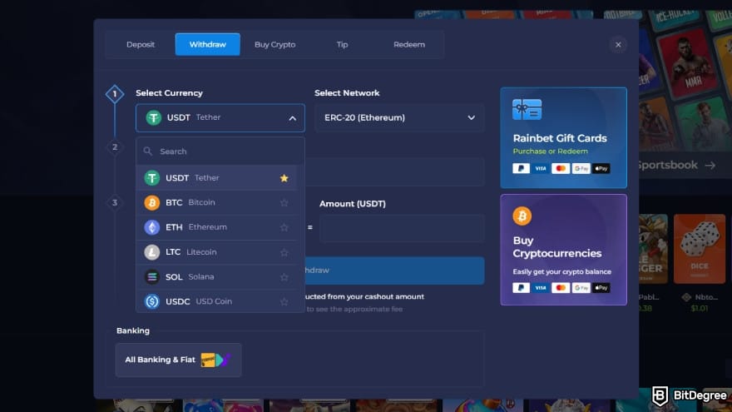This screenshot has height=412, width=732.
Task: Click the Bitcoin logo in the list
Action: [x=151, y=203]
